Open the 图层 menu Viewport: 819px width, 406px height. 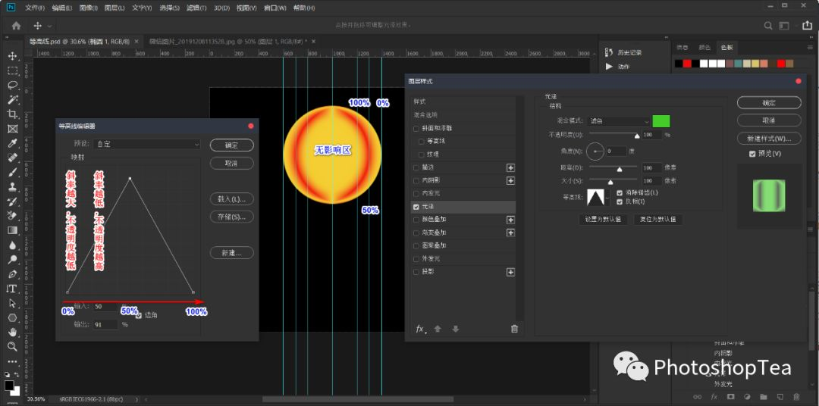pos(115,8)
